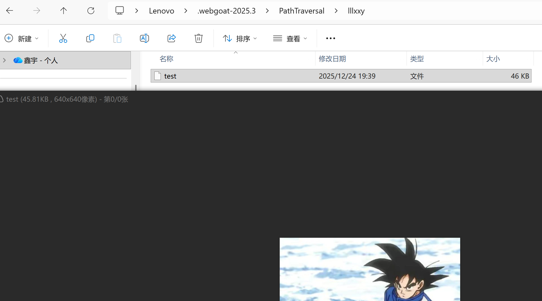The height and width of the screenshot is (301, 542).
Task: Click the This PC monitor icon in address bar
Action: (x=120, y=11)
